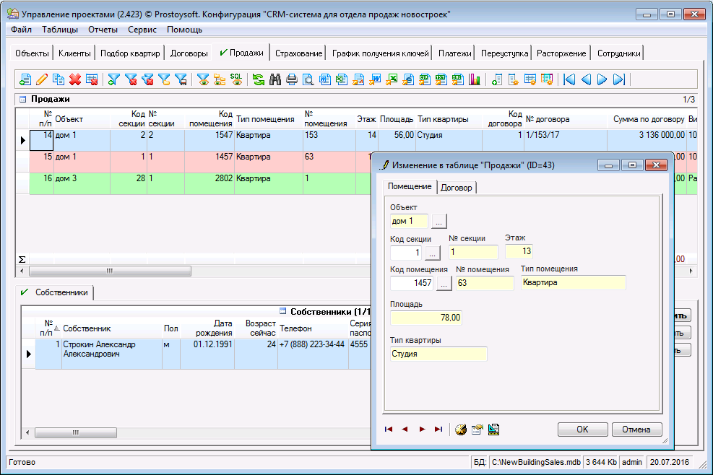Open lookup button beside Код помещения field
Viewport: 713px width, 475px height.
(444, 284)
